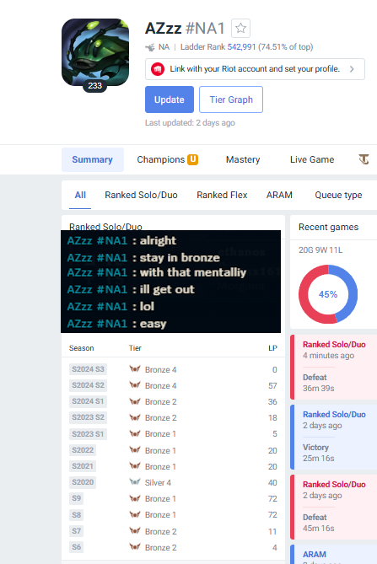The width and height of the screenshot is (377, 564).
Task: Select the ARAM filter tab
Action: [279, 195]
